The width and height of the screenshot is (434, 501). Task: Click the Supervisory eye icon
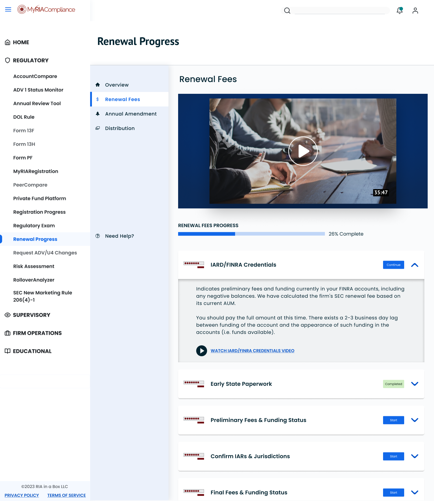point(8,315)
